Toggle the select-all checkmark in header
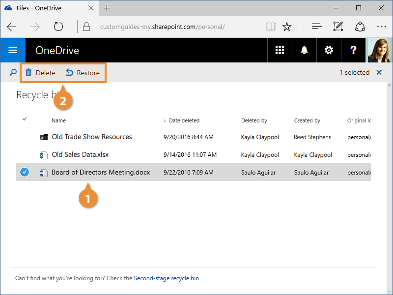The image size is (393, 295). tap(25, 119)
